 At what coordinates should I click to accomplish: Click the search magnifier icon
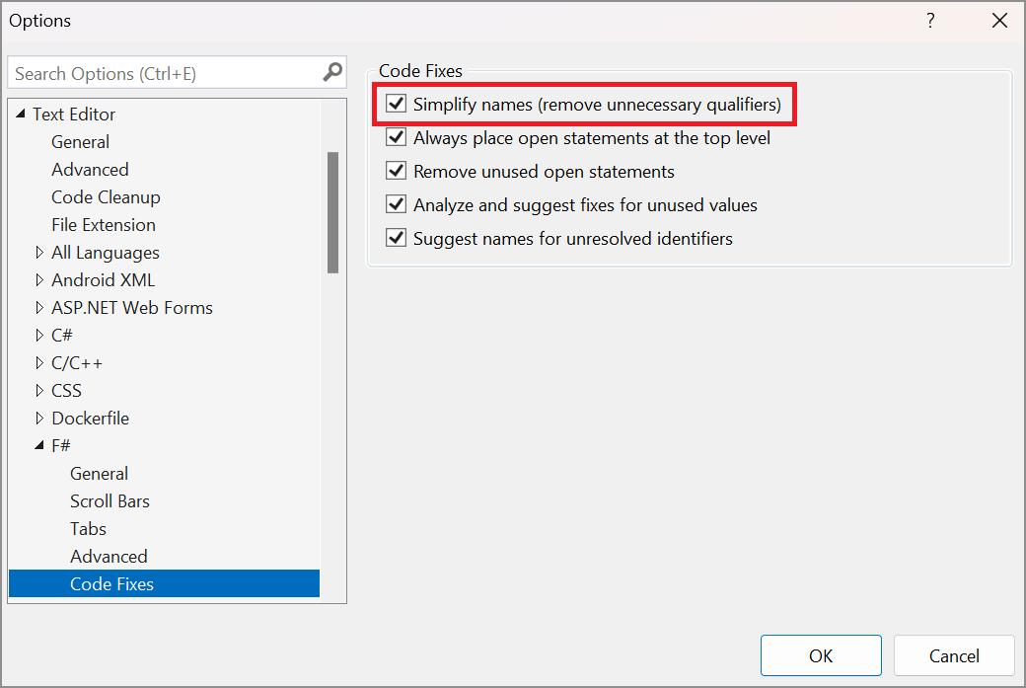point(332,71)
